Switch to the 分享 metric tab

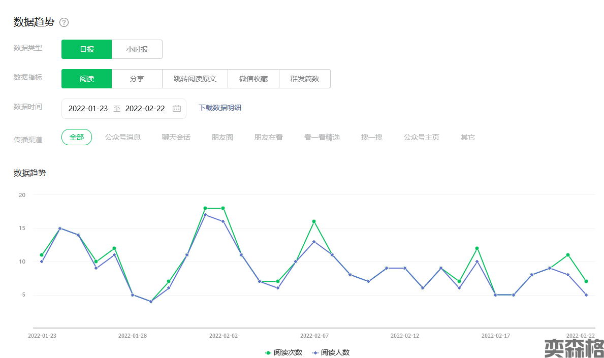pos(137,79)
